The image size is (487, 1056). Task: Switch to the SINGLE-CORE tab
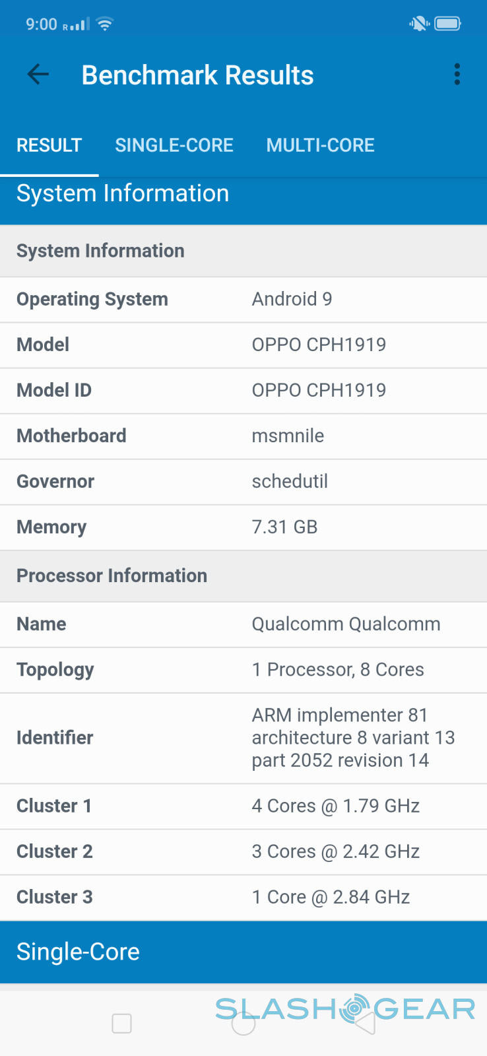point(174,145)
